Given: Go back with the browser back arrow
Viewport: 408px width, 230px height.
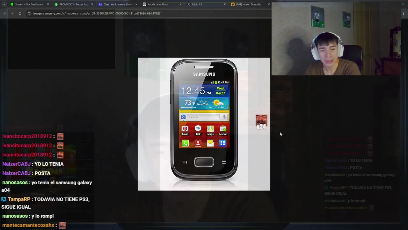Looking at the screenshot, I should 4,13.
